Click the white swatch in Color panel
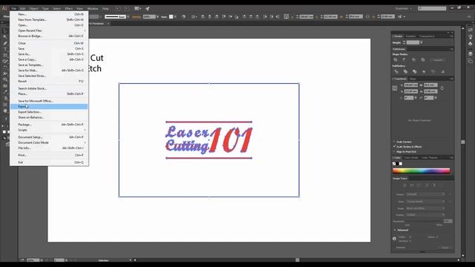 tap(401, 164)
